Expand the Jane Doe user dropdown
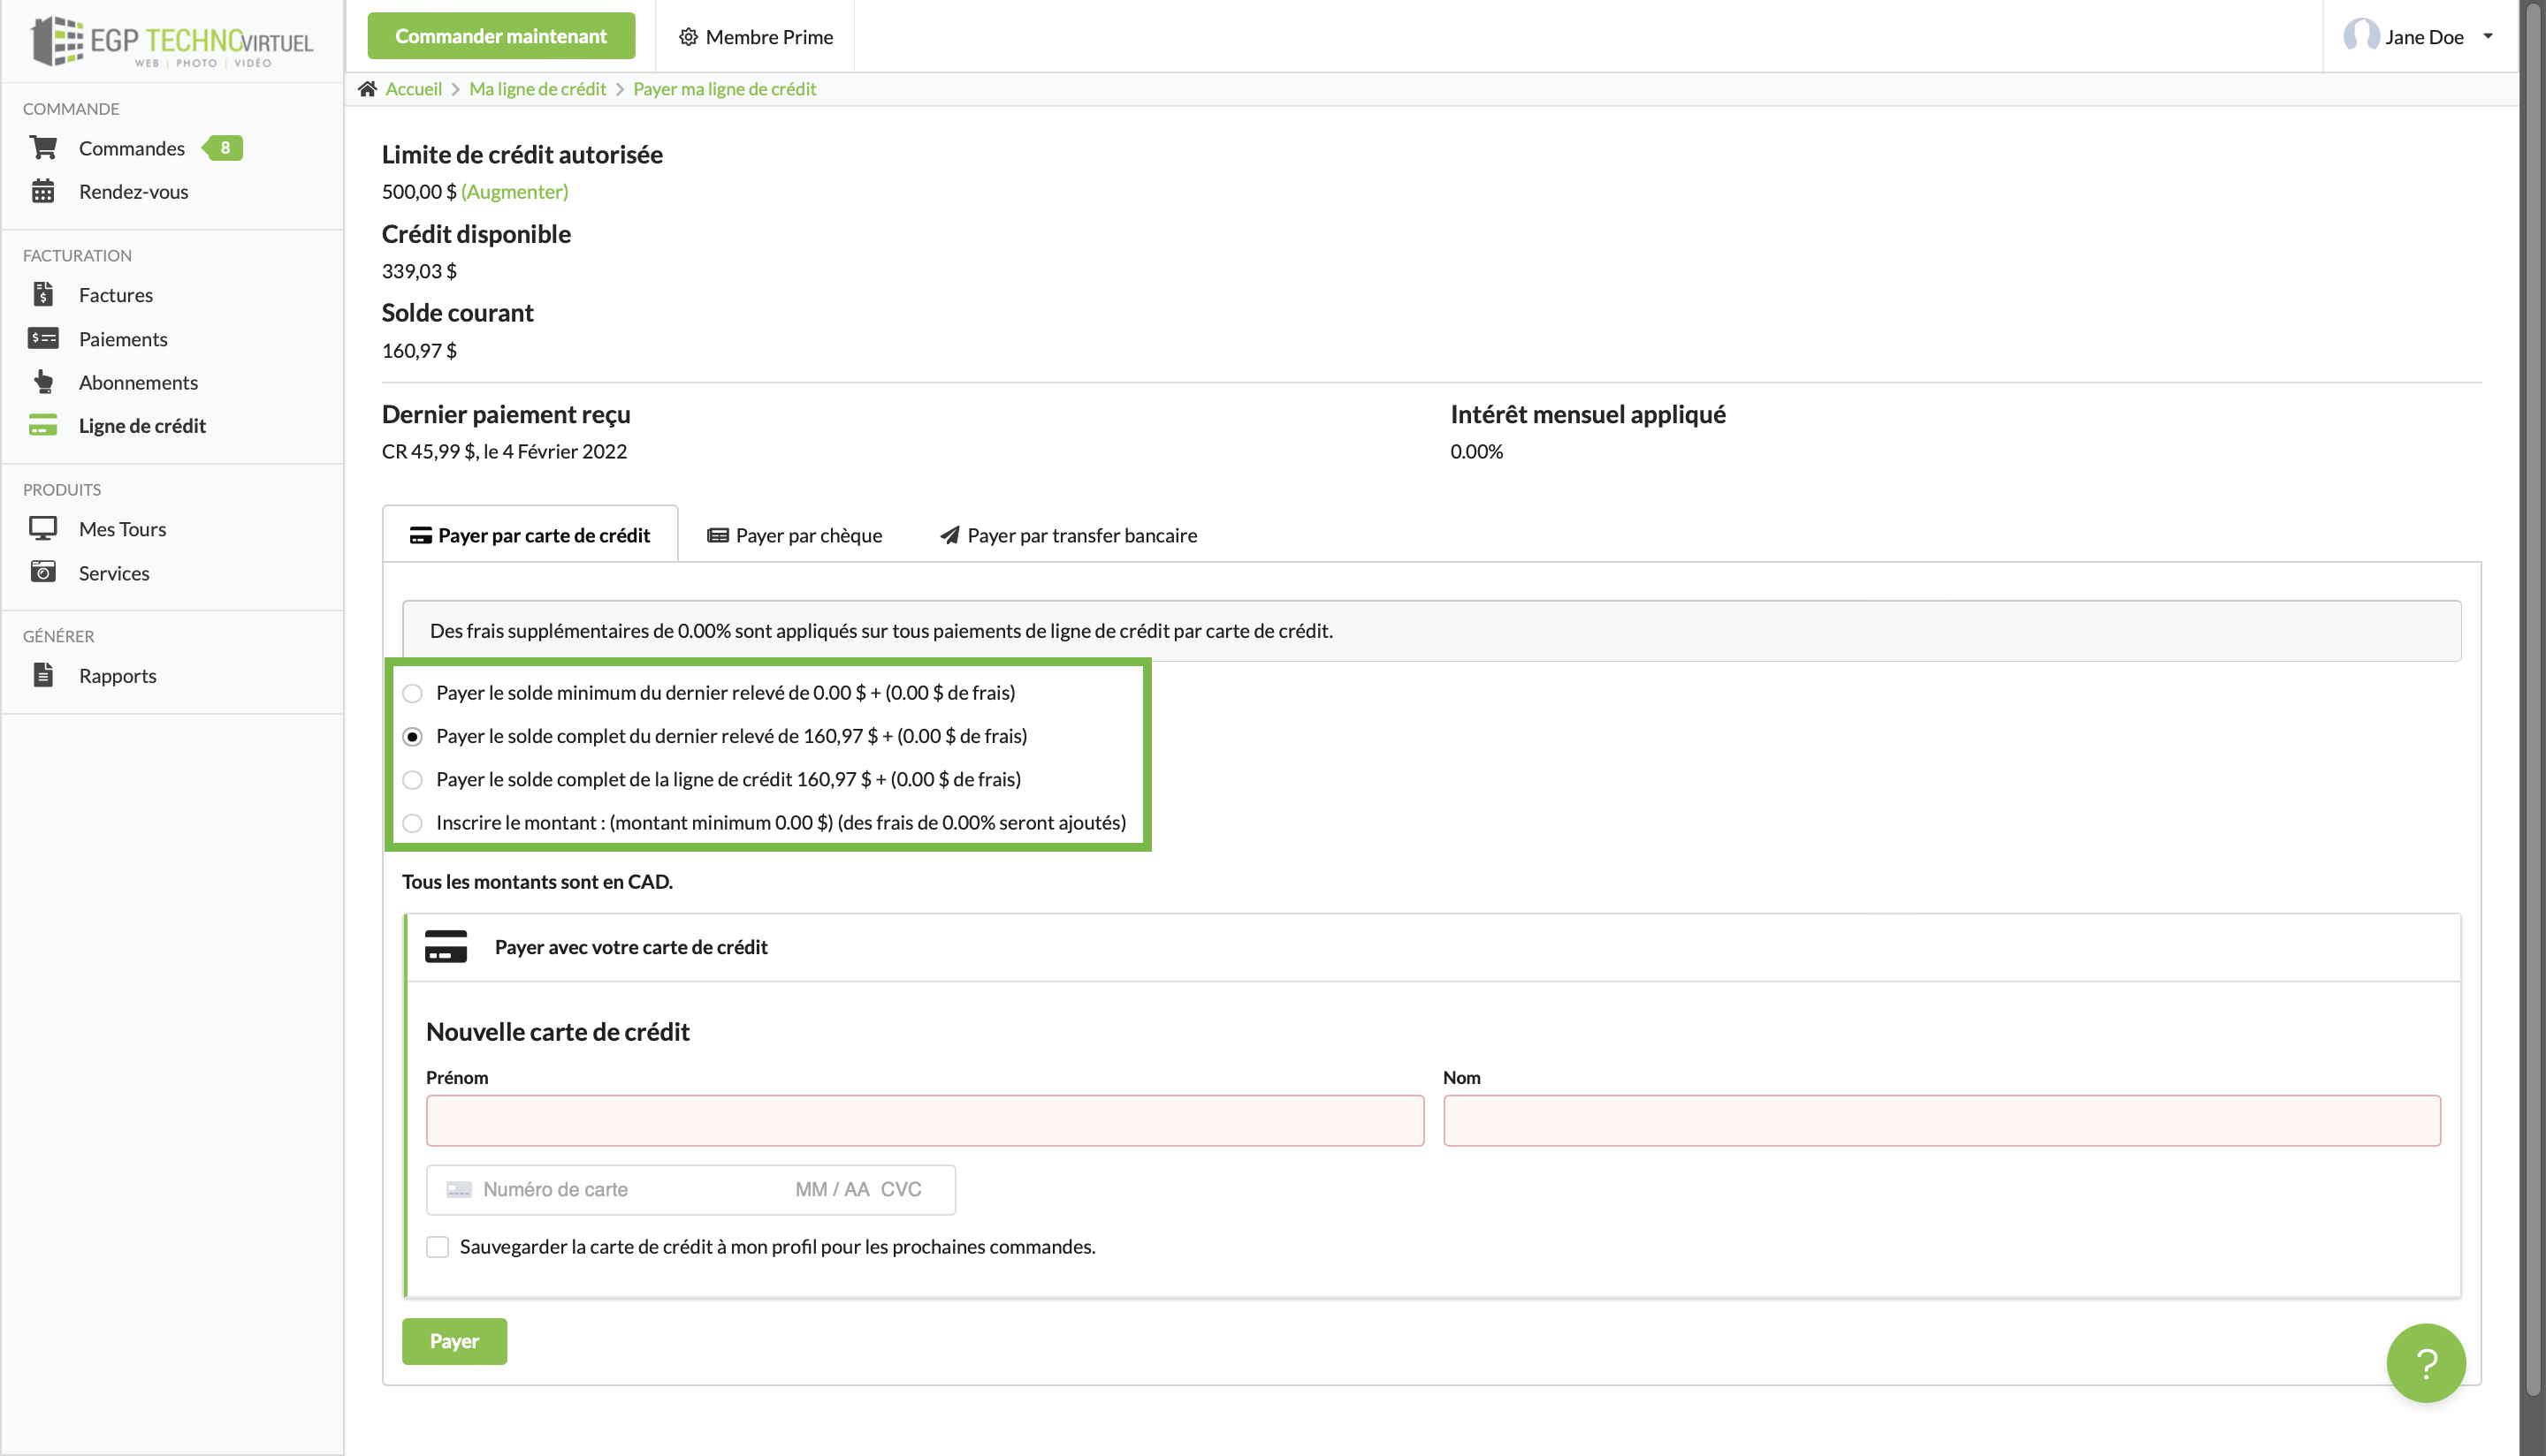The height and width of the screenshot is (1456, 2546). 2421,37
